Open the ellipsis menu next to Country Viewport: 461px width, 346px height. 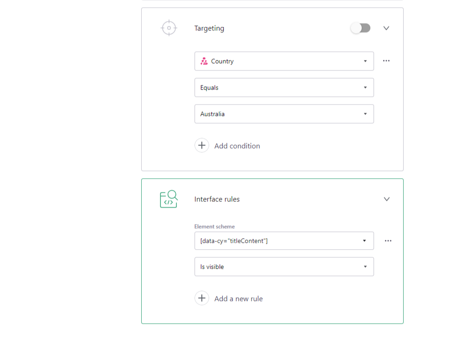(x=386, y=60)
